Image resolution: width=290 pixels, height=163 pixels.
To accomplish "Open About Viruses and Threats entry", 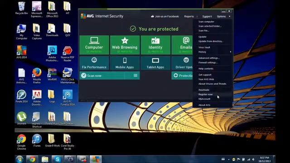I will tap(212, 84).
